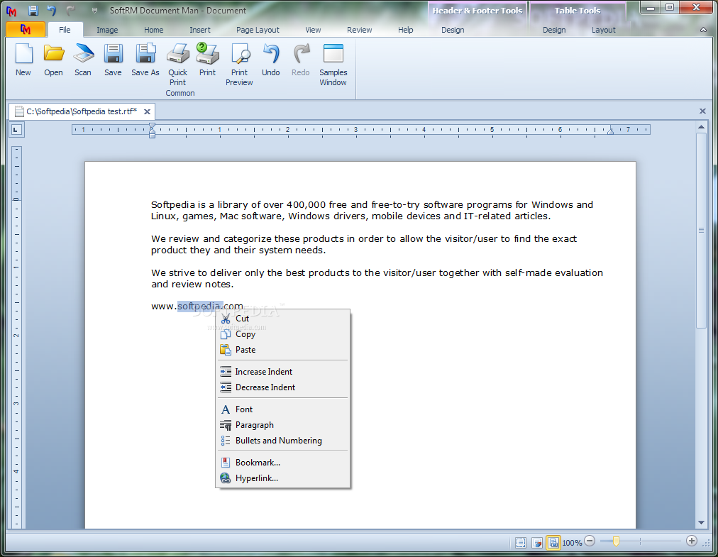Choose Cut from the context menu
718x557 pixels.
[x=282, y=319]
